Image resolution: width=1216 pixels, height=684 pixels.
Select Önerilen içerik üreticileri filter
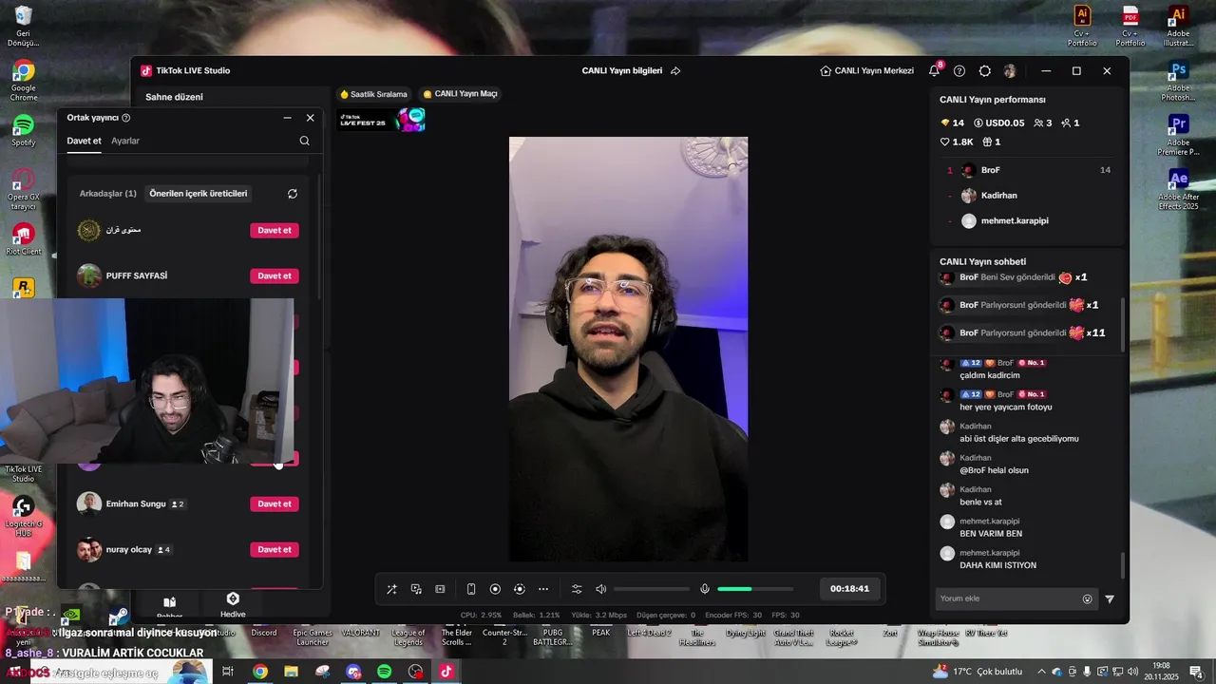[199, 194]
